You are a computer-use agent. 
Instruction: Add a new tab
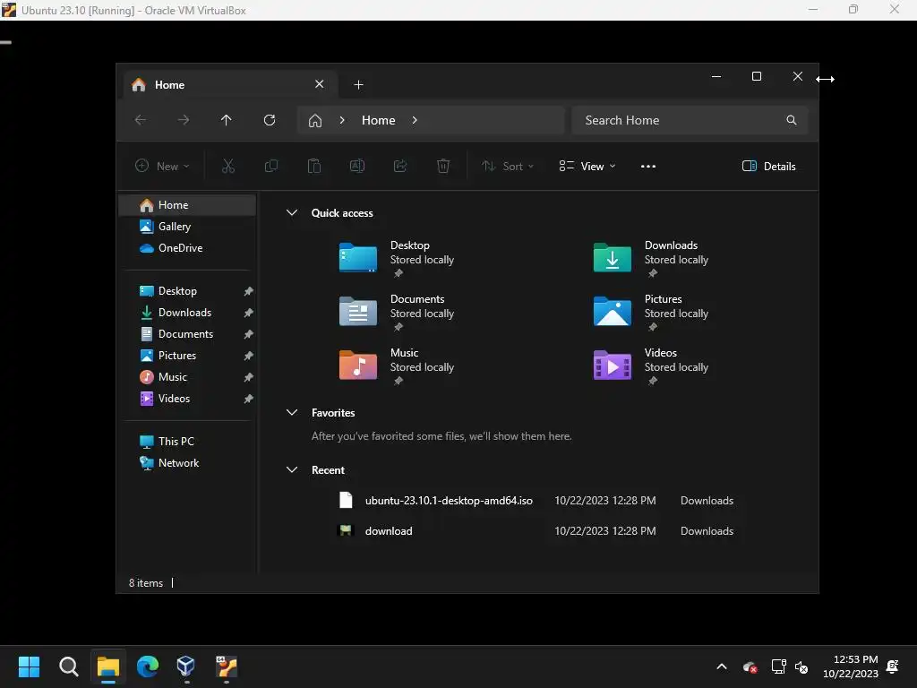click(358, 85)
